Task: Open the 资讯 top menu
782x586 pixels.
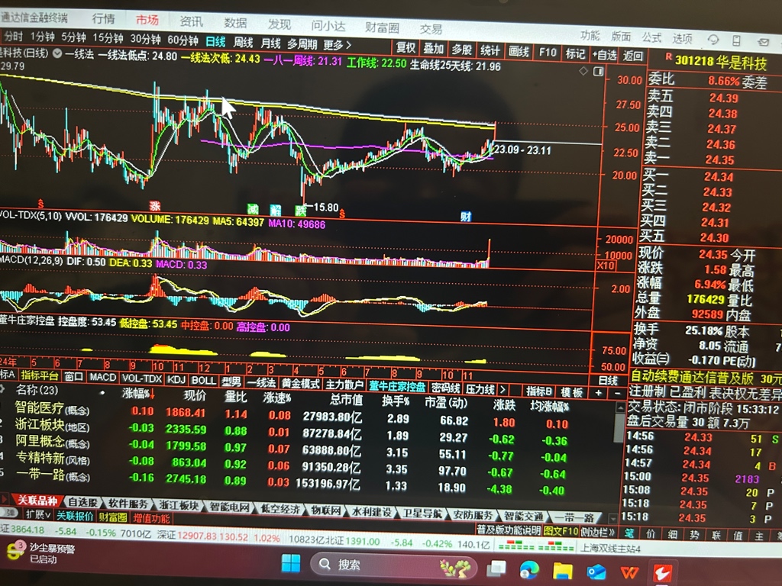Action: click(191, 21)
